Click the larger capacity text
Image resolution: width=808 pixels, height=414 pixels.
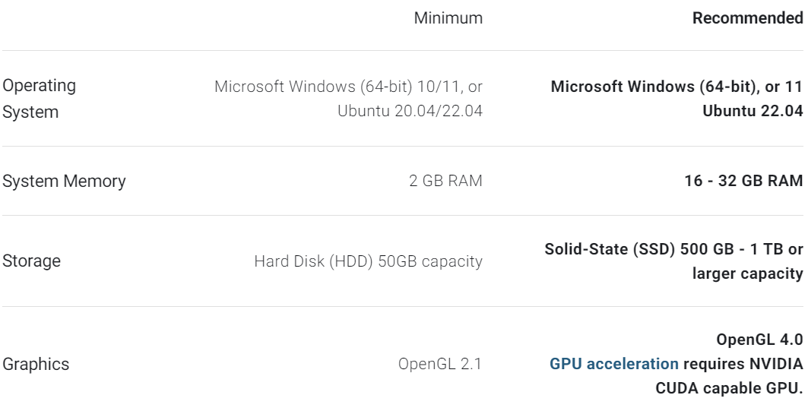pyautogui.click(x=748, y=273)
